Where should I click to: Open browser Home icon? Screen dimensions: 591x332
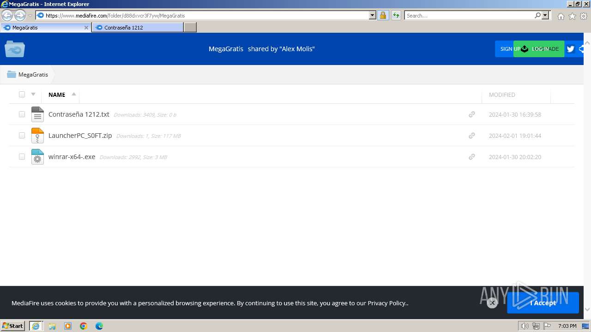[x=561, y=16]
